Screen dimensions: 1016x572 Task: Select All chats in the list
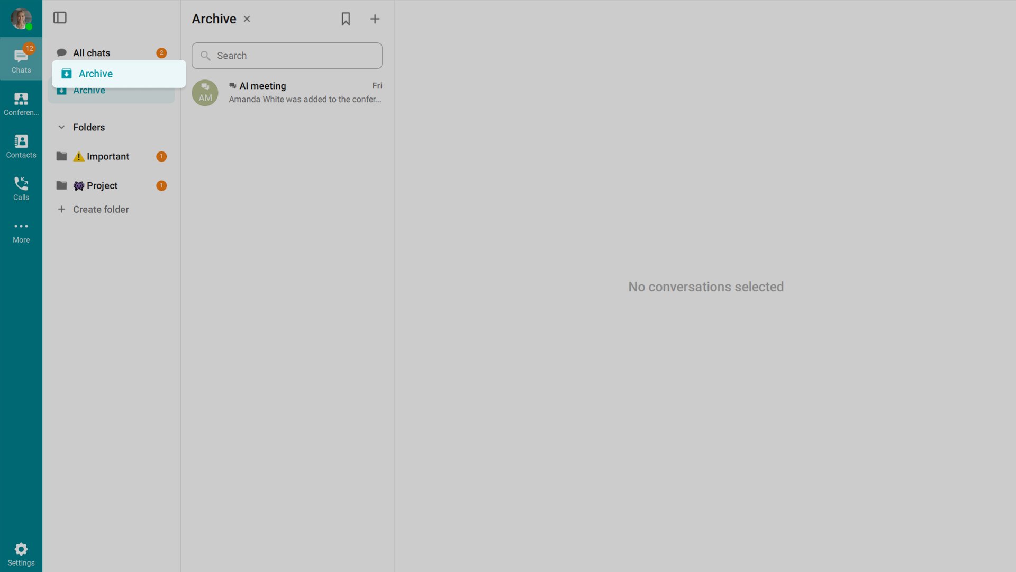(91, 53)
